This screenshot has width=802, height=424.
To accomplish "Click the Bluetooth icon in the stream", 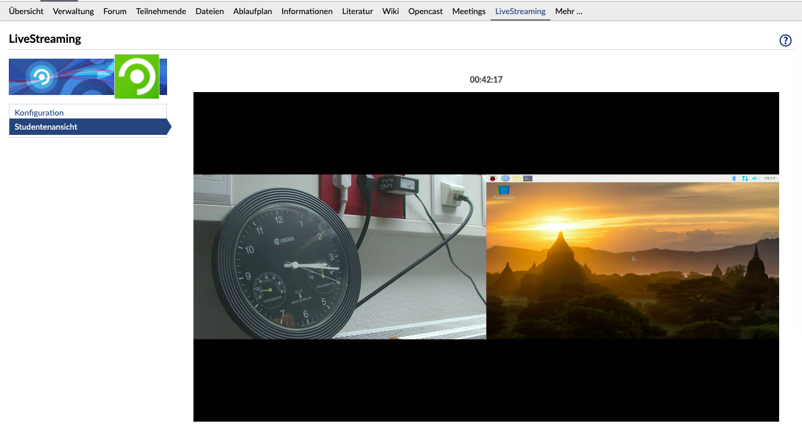I will click(x=733, y=178).
